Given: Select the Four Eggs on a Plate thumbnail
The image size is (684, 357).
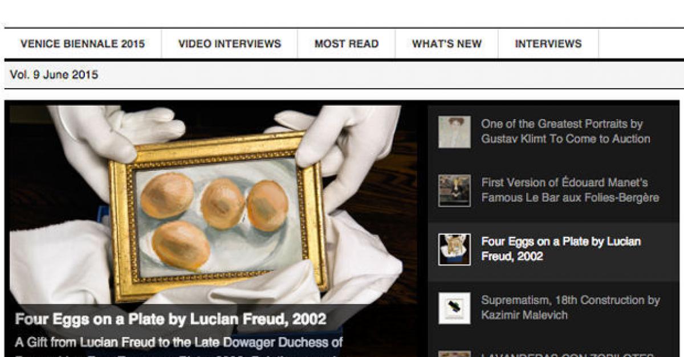Looking at the screenshot, I should pyautogui.click(x=454, y=249).
